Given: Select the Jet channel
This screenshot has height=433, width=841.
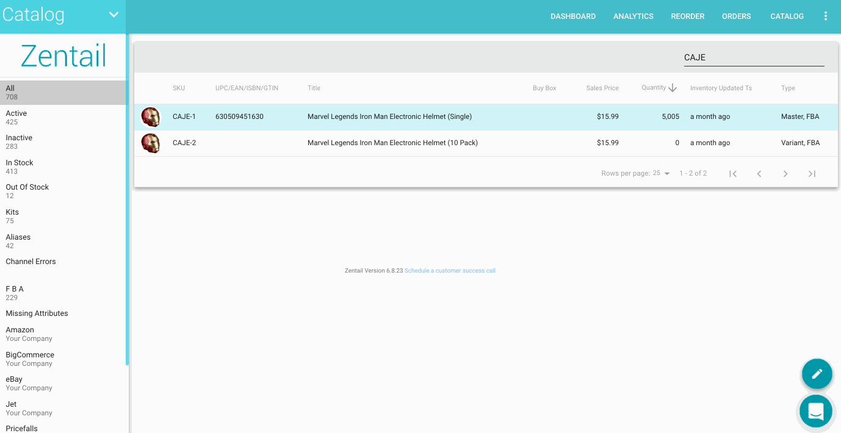Looking at the screenshot, I should point(63,409).
